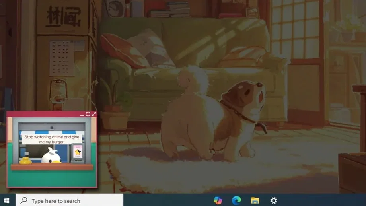Tap the star rating terminal screen

(x=77, y=152)
